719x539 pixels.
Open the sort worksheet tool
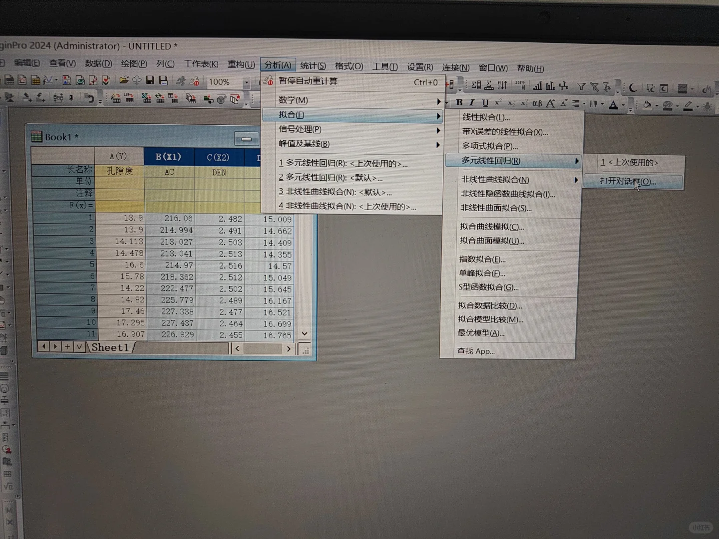502,85
